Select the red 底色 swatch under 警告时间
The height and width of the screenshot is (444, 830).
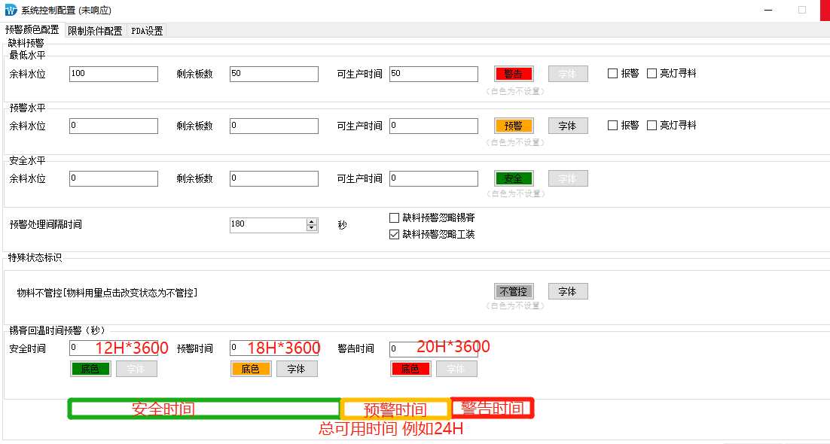tap(410, 369)
